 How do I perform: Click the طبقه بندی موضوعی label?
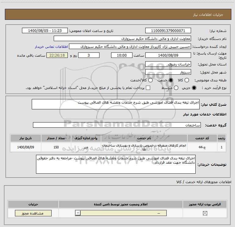pyautogui.click(x=210, y=80)
